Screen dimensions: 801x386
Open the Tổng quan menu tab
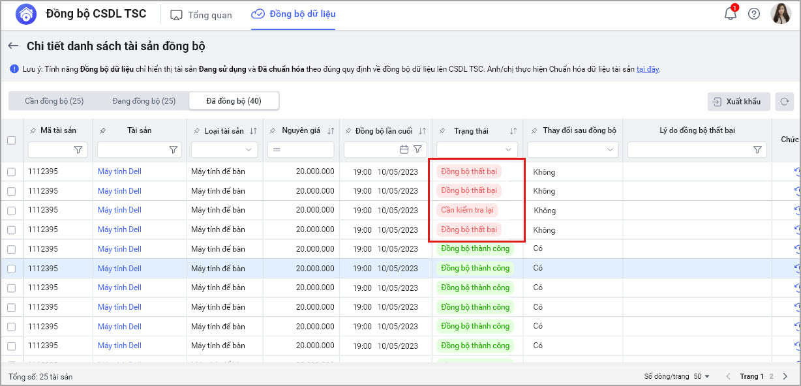[201, 15]
